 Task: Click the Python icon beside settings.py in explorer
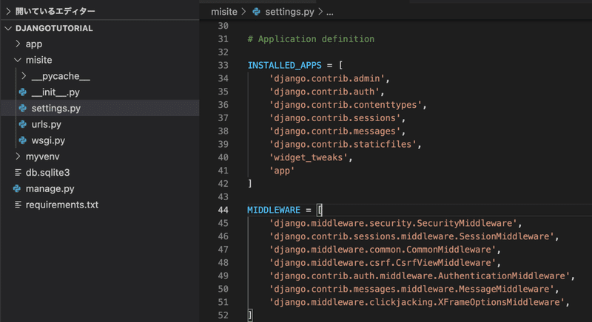(x=23, y=108)
